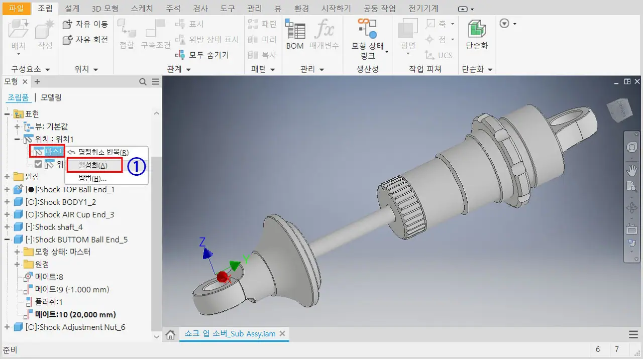The height and width of the screenshot is (359, 643).
Task: Click the browser search magnifier icon
Action: point(143,82)
